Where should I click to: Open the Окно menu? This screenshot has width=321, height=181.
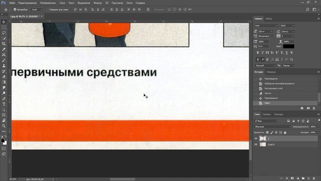[x=129, y=3]
